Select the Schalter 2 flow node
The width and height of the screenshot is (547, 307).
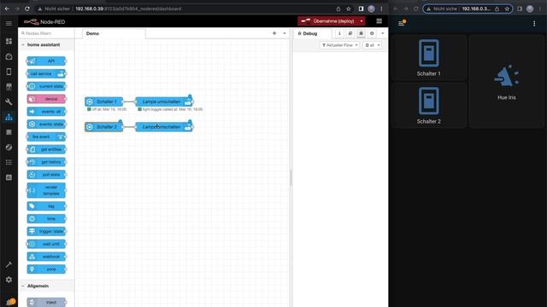(x=104, y=127)
